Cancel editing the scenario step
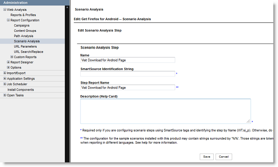The height and width of the screenshot is (167, 278). tap(224, 157)
